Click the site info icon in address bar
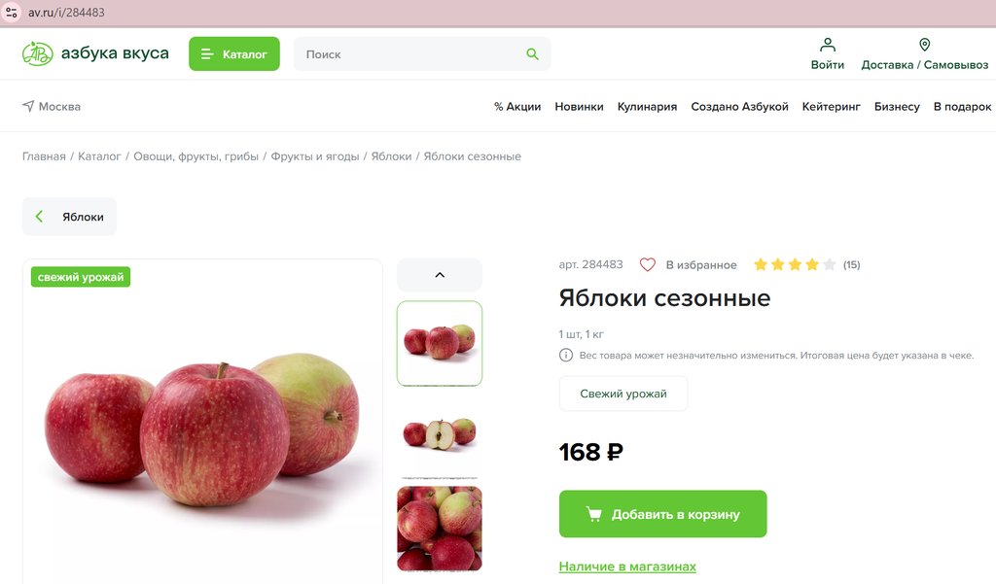 tap(12, 12)
